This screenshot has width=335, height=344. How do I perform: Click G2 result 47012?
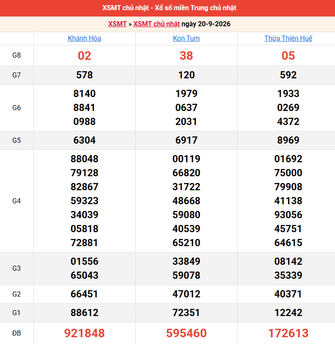pos(187,294)
